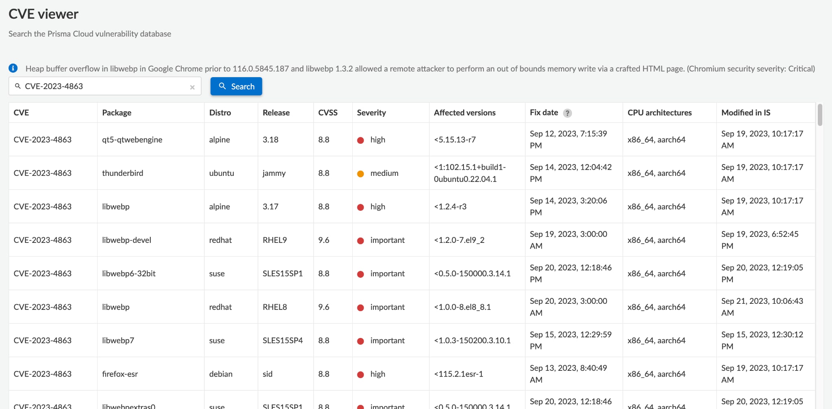
Task: Click affected version <5.15.13-r7
Action: pyautogui.click(x=455, y=140)
